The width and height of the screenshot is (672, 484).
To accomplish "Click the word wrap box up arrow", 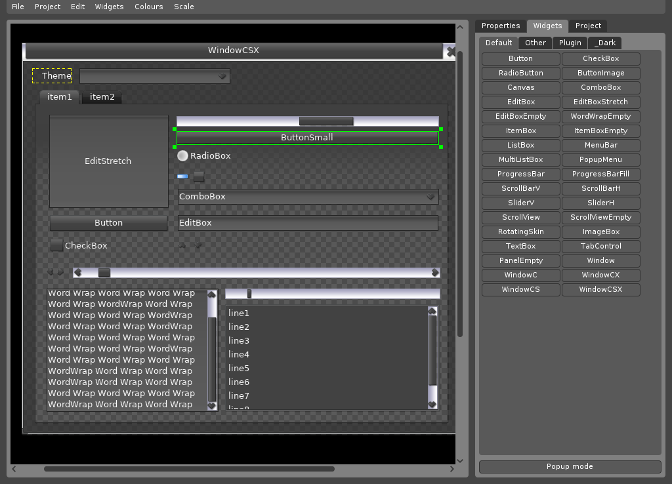I will point(212,294).
